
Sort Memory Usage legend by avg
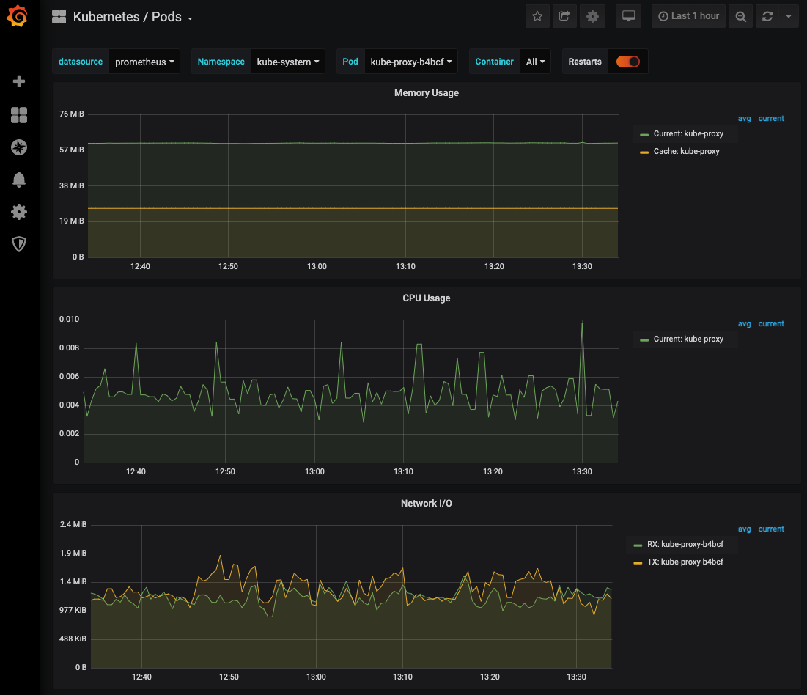pyautogui.click(x=744, y=119)
